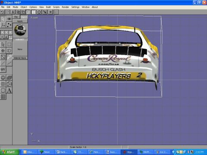The width and height of the screenshot is (207, 155).
Task: Choose the curve spline tool
Action: [x=9, y=63]
